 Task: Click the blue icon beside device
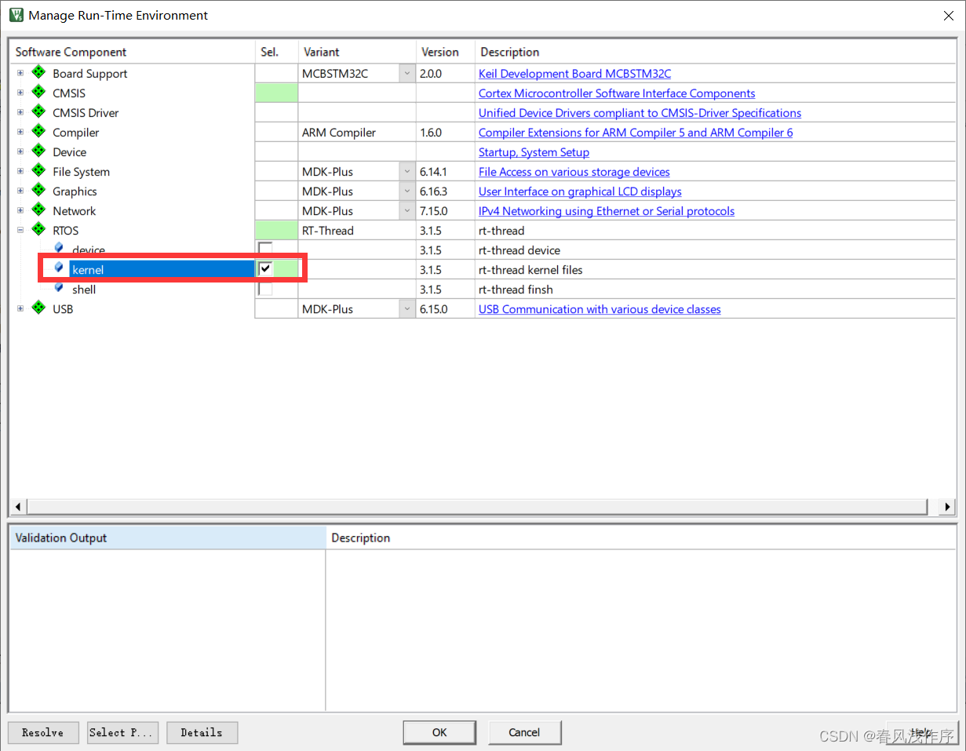[x=59, y=248]
